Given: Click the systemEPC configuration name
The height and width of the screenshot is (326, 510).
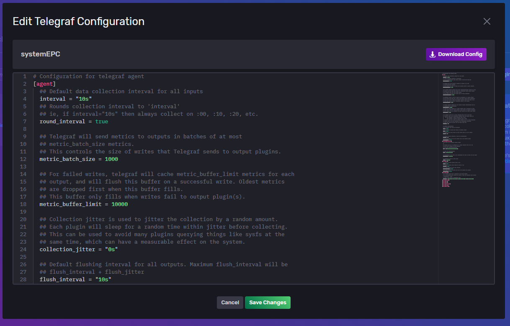Looking at the screenshot, I should (x=41, y=54).
